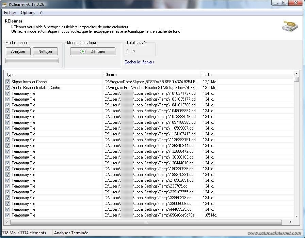The width and height of the screenshot is (305, 238).
Task: Uncheck Adobe Reader Installer Cache checkbox
Action: (7, 87)
